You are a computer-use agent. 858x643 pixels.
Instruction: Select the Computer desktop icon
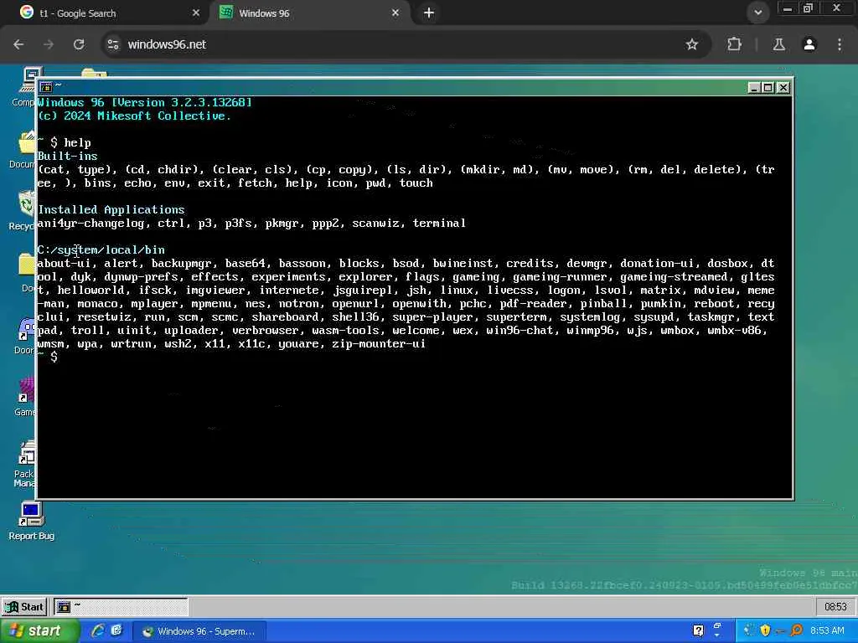click(x=24, y=87)
